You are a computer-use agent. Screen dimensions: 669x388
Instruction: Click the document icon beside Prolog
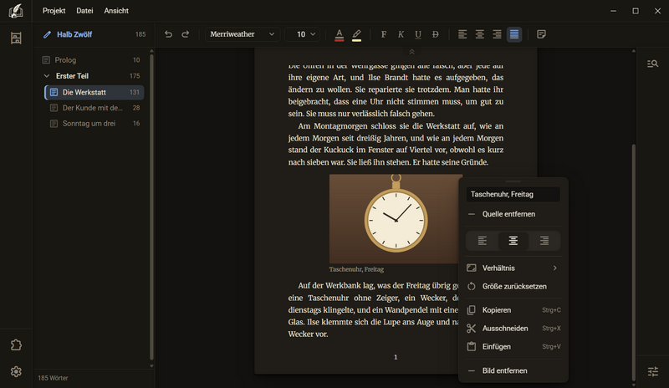(47, 60)
